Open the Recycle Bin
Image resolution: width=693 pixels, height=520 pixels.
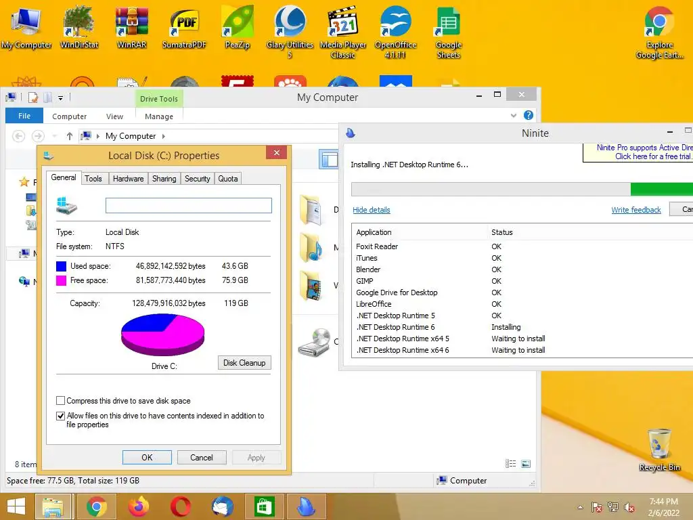tap(659, 450)
